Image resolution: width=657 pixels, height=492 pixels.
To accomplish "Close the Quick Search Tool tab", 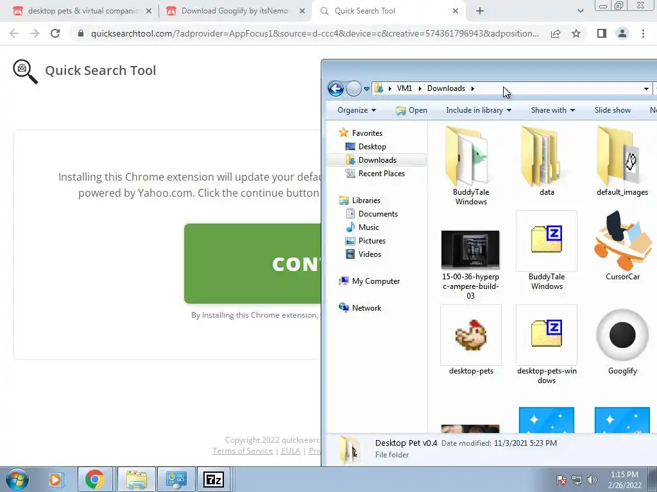I will [x=456, y=12].
